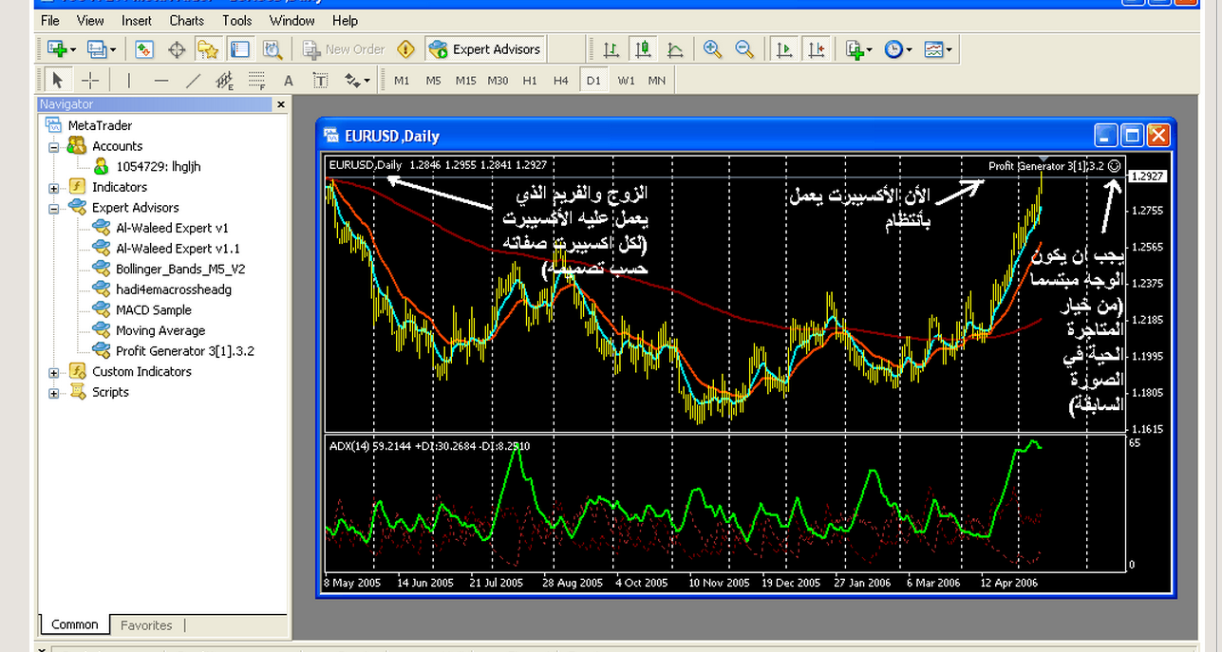Expand the Scripts tree node
1222x652 pixels.
pyautogui.click(x=54, y=393)
